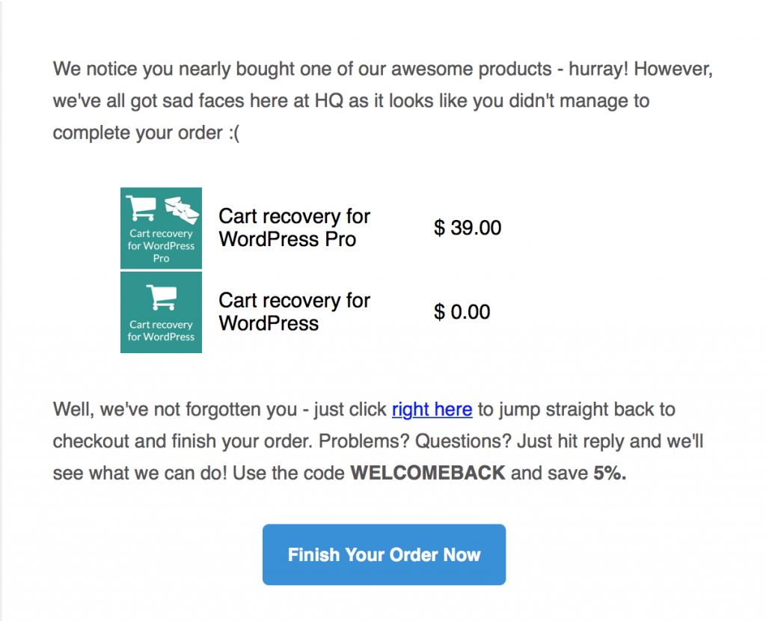Click the cart icon in the free WordPress thumbnail
The width and height of the screenshot is (766, 621).
point(161,298)
